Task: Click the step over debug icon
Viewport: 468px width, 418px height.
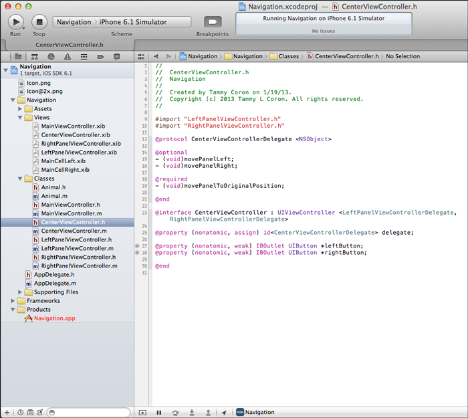Action: 175,413
